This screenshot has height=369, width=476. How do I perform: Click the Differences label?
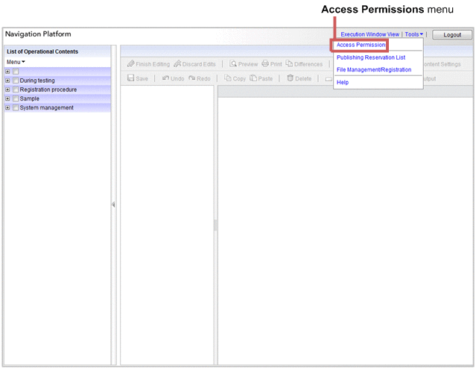point(308,64)
